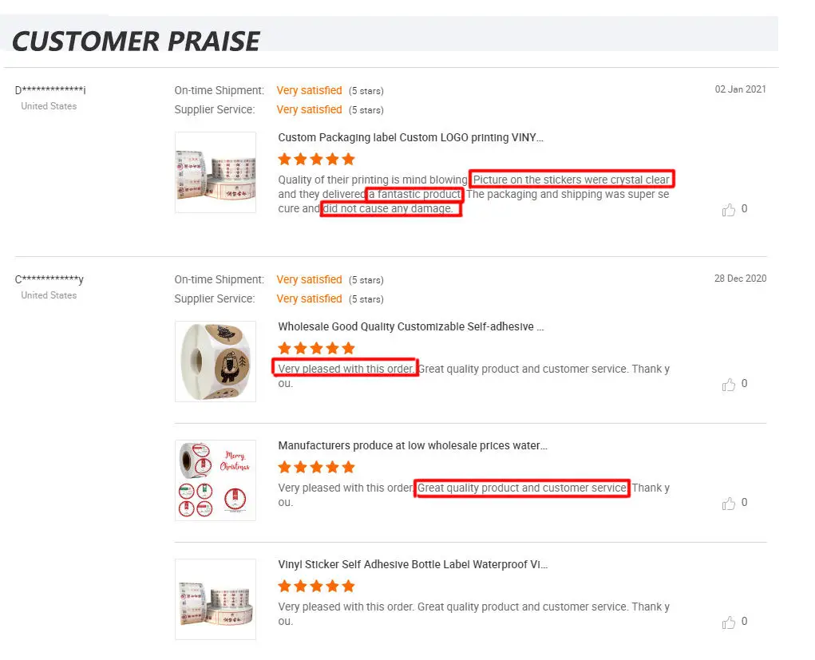Open Vinyl Sticker Bottle Label thumbnail
Screen dimensions: 815x660
[216, 599]
